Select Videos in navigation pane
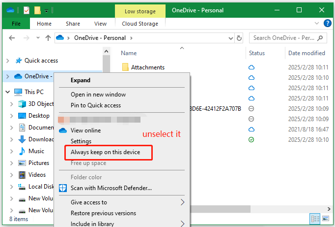Image resolution: width=335 pixels, height=227 pixels. coord(37,174)
